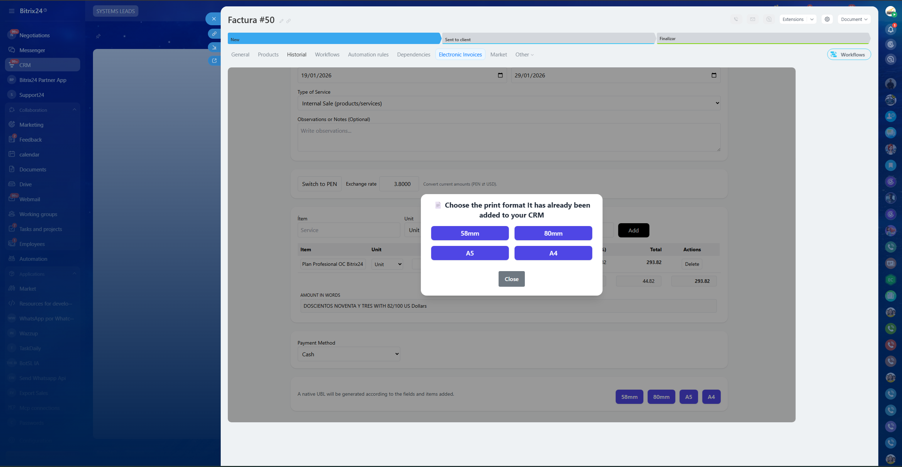Expand the Document dropdown button
This screenshot has height=467, width=902.
tap(854, 19)
